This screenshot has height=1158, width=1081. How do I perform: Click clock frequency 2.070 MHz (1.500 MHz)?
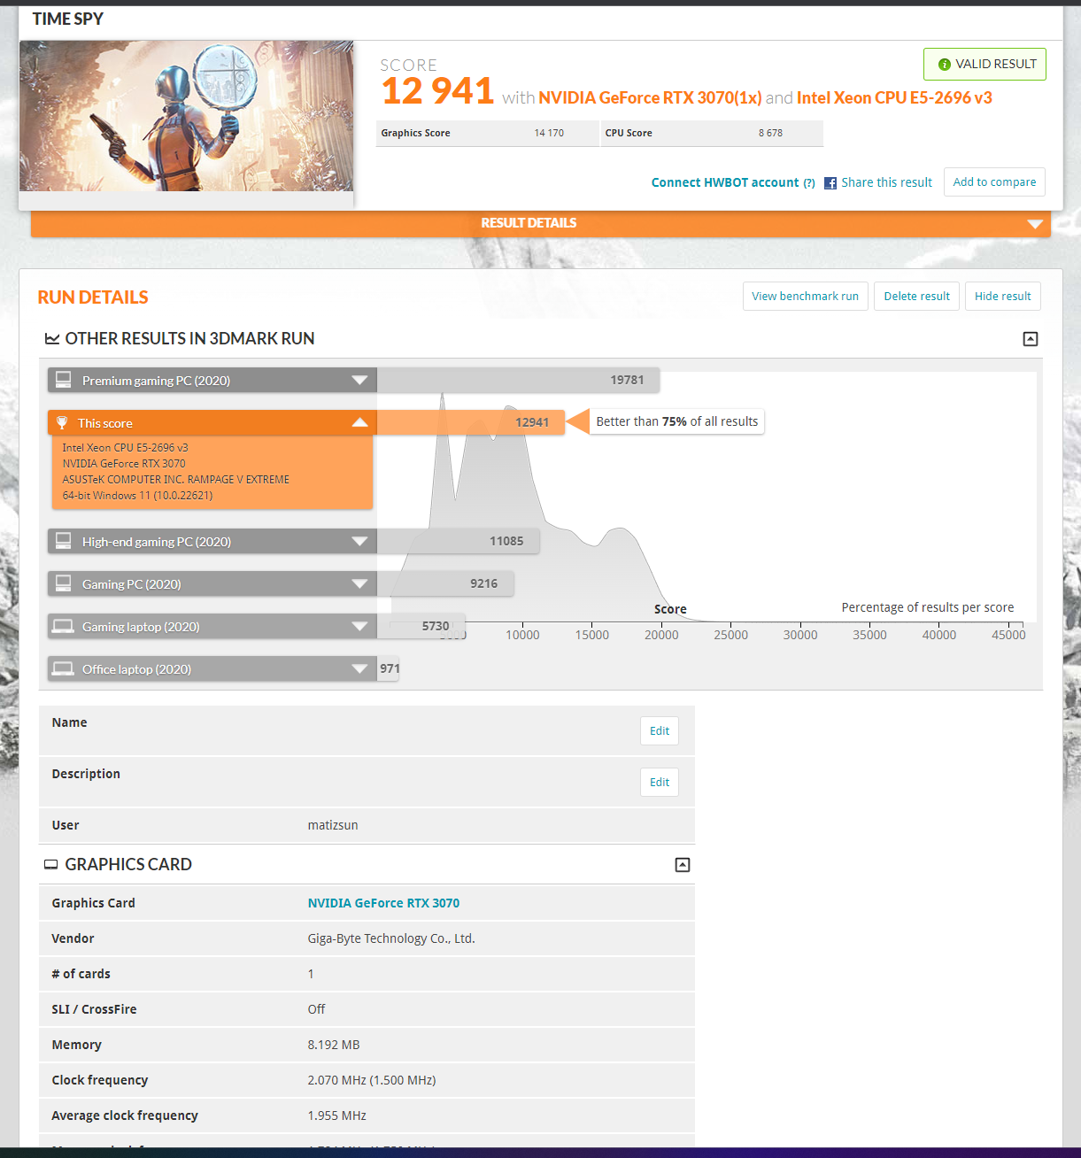tap(372, 1080)
